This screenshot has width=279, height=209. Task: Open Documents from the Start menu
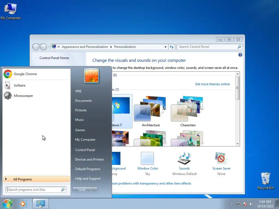click(83, 101)
